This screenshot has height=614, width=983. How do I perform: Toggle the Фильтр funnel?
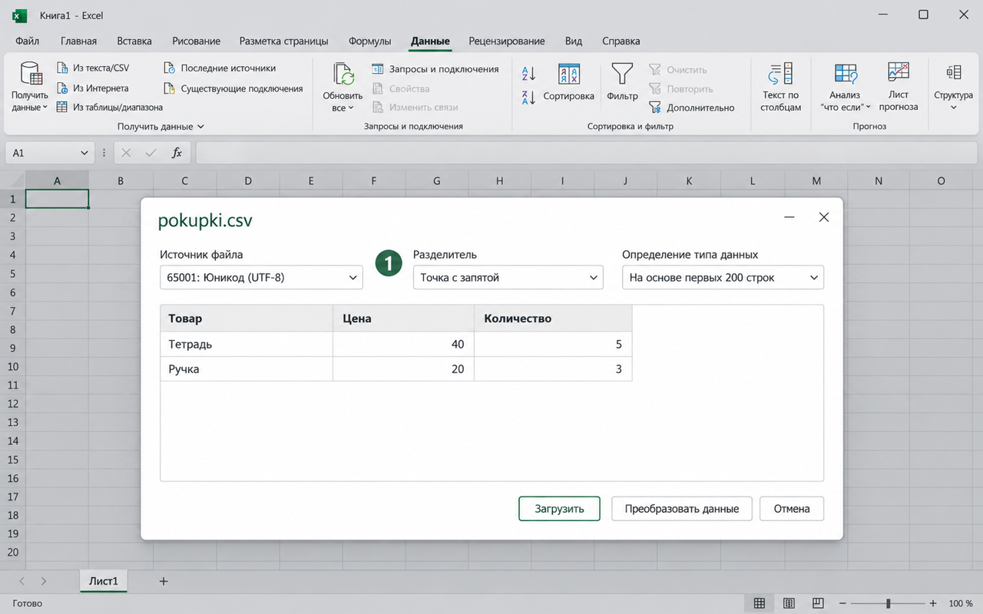(x=622, y=83)
